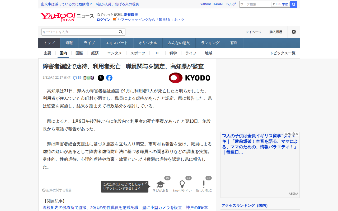This screenshot has width=338, height=211.
Task: Click the blue web search magnifier button
Action: point(294,4)
